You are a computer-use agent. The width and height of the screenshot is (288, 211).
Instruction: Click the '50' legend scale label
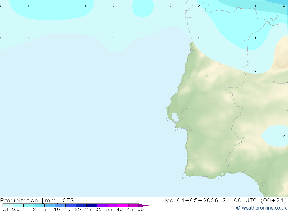coord(141,209)
